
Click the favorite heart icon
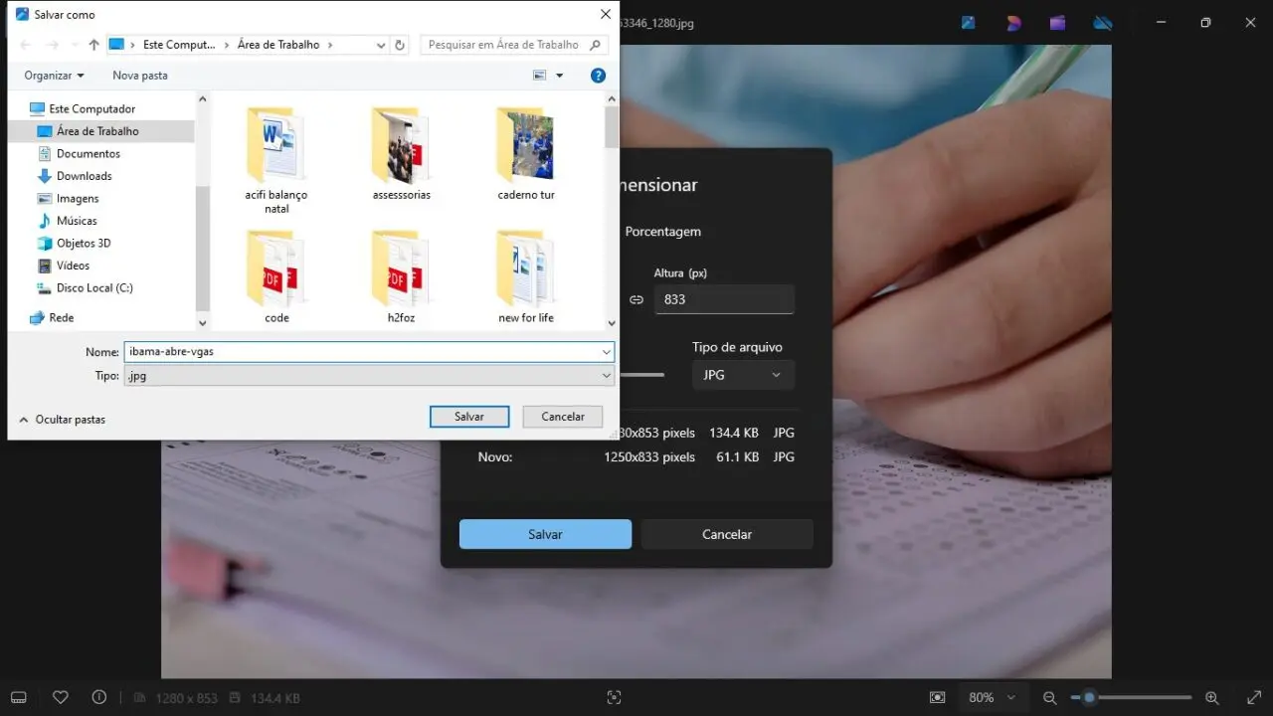(x=61, y=697)
